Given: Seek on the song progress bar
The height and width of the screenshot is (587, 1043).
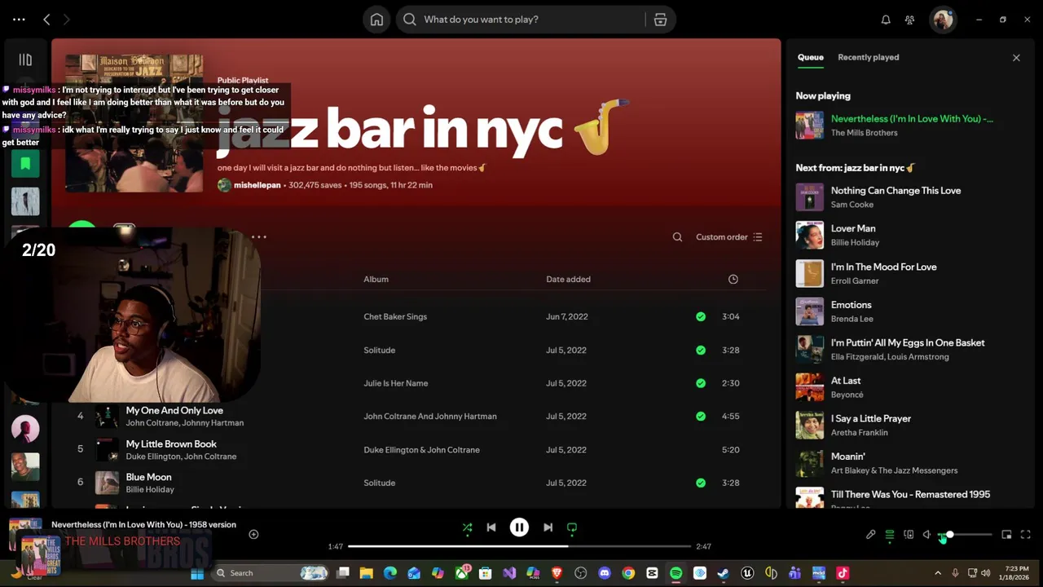Looking at the screenshot, I should pyautogui.click(x=519, y=546).
